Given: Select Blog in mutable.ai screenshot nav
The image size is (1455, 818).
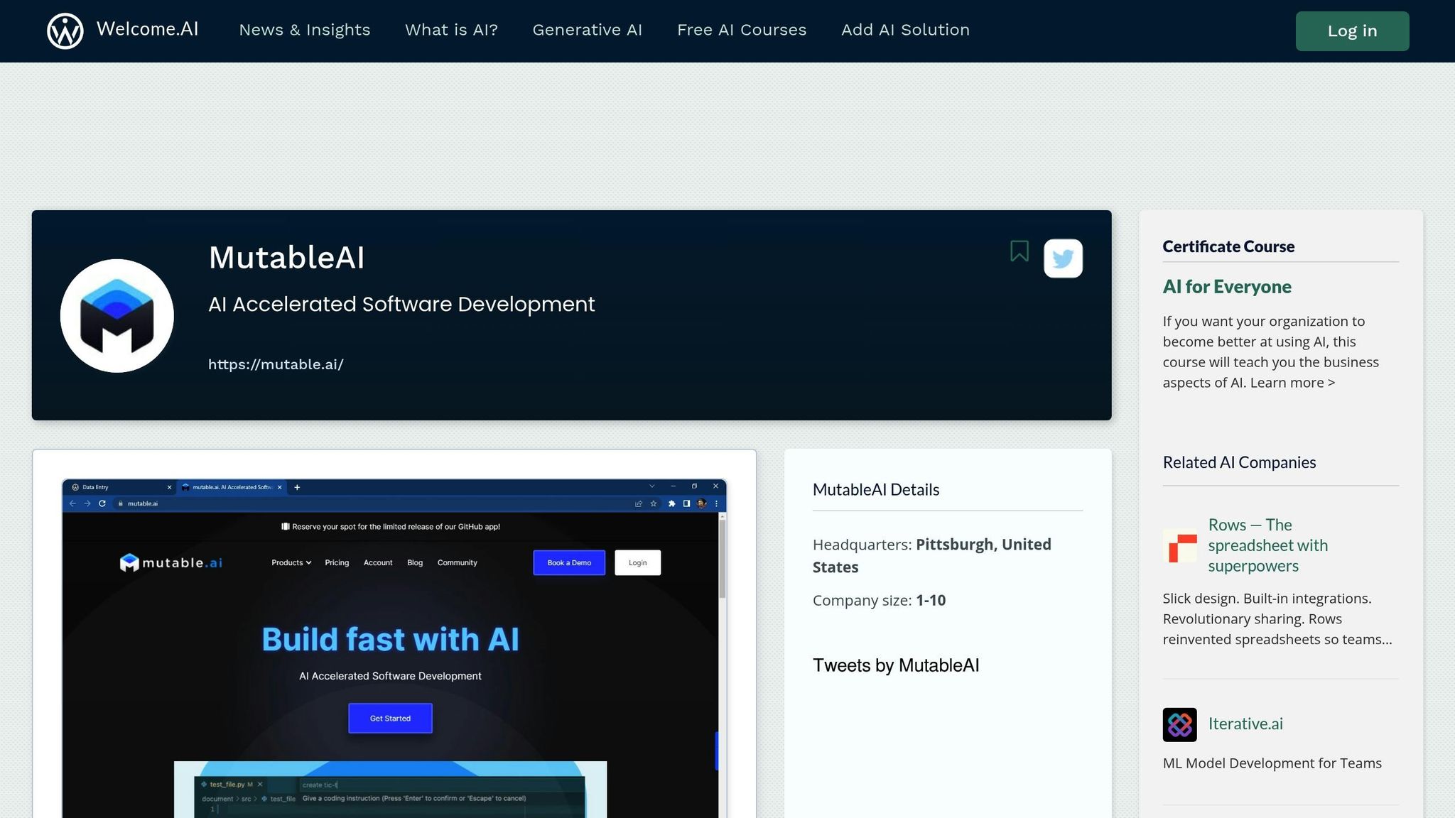Looking at the screenshot, I should click(x=415, y=563).
